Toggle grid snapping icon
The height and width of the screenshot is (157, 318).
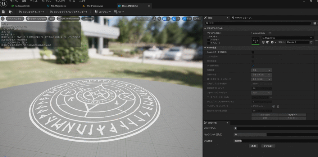[x=165, y=19]
